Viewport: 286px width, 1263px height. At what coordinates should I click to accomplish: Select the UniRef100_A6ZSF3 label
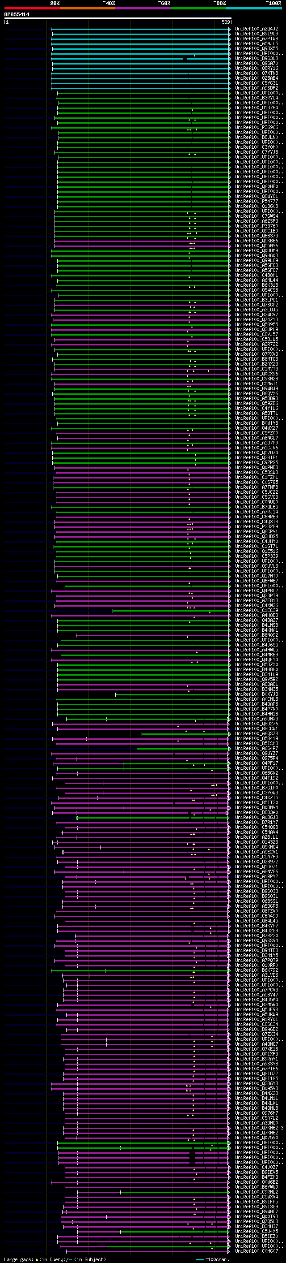click(257, 221)
